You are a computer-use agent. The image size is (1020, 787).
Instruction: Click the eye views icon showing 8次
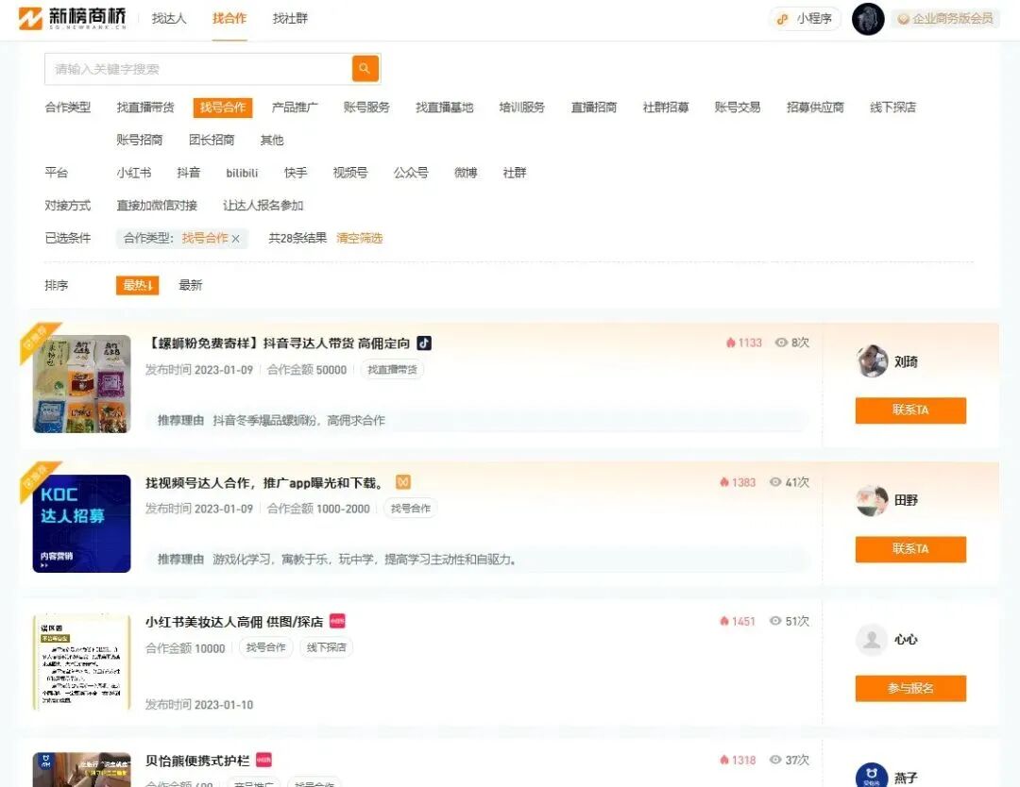[781, 343]
